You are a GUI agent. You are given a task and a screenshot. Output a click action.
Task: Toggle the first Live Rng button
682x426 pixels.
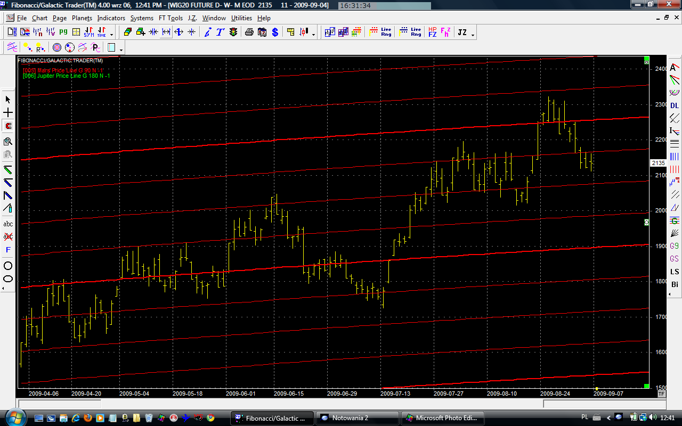[386, 32]
